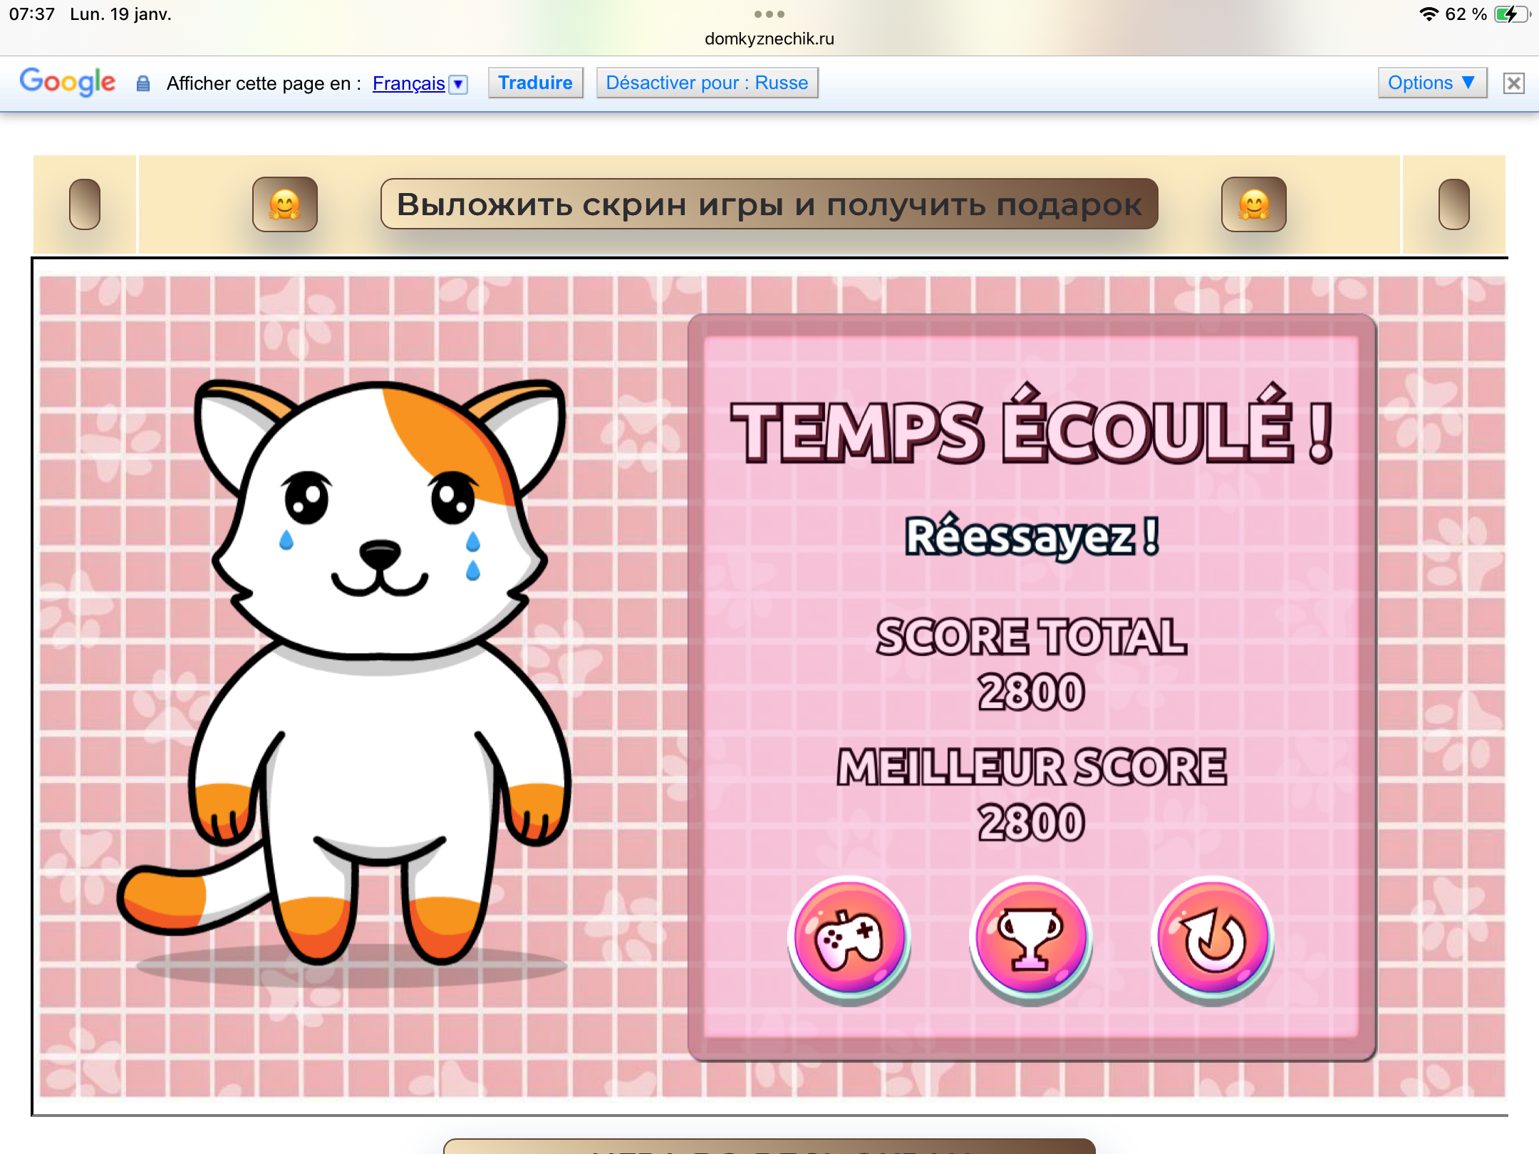The width and height of the screenshot is (1539, 1154).
Task: Click the Выложить скрин игры banner button
Action: (769, 204)
